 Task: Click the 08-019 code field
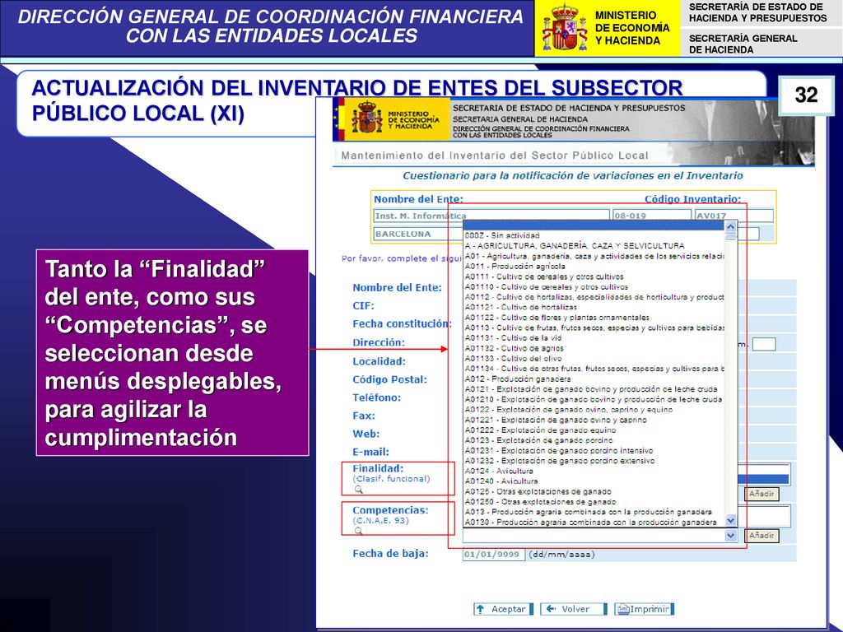click(652, 216)
